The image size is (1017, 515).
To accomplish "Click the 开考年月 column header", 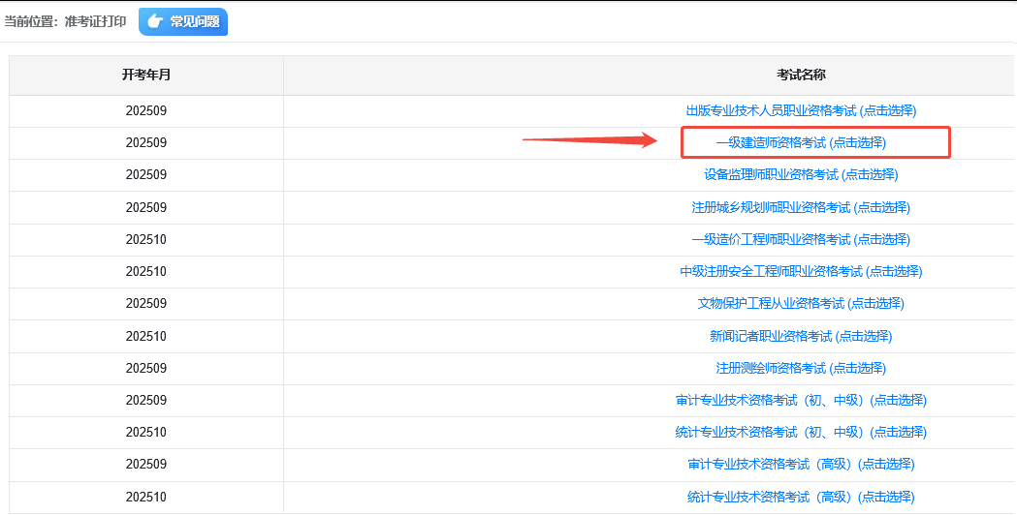I will 146,76.
